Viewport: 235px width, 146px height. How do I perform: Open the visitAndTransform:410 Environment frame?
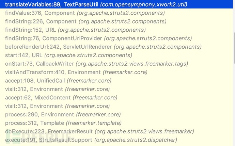pyautogui.click(x=76, y=72)
